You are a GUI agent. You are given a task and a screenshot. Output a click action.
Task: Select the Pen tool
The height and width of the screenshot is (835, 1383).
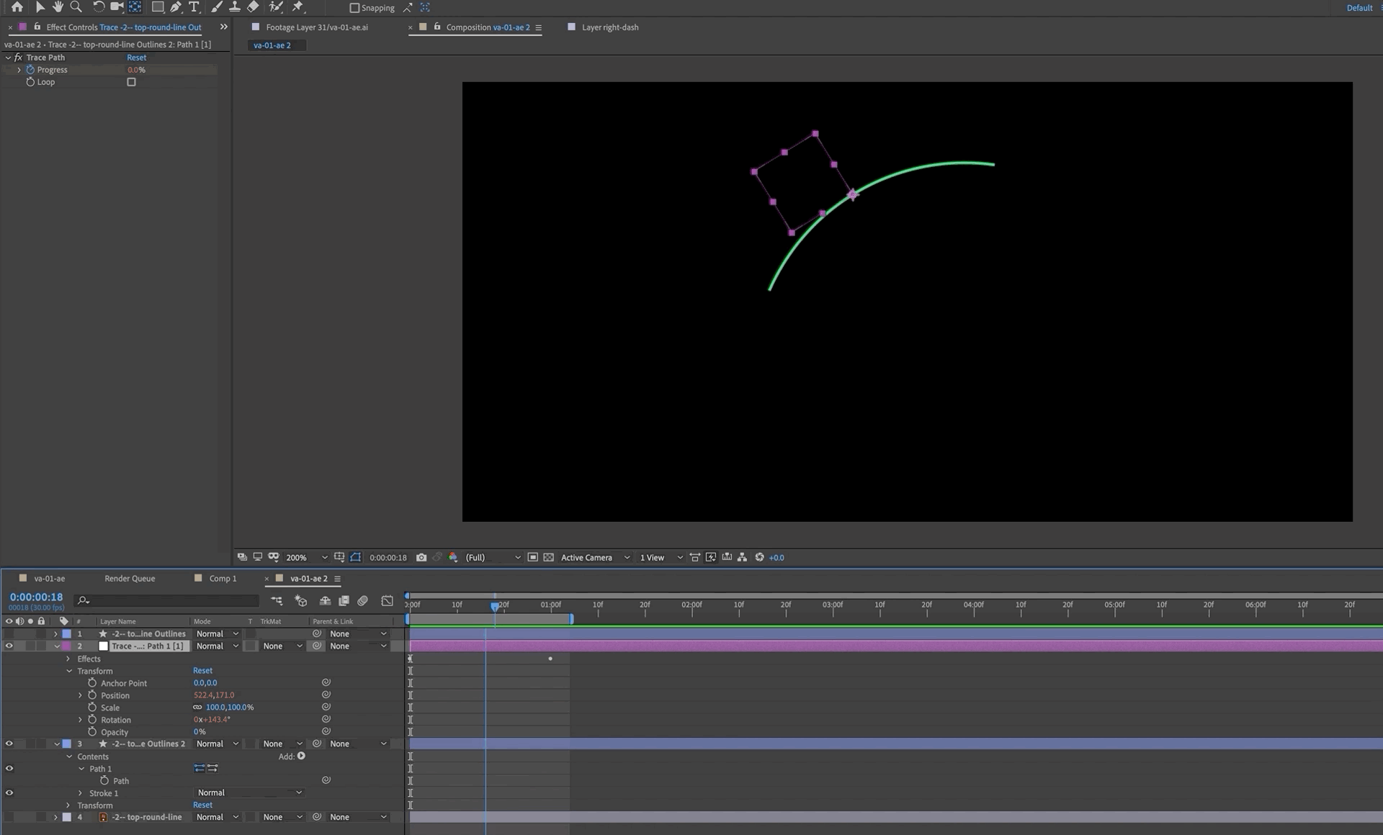(176, 6)
